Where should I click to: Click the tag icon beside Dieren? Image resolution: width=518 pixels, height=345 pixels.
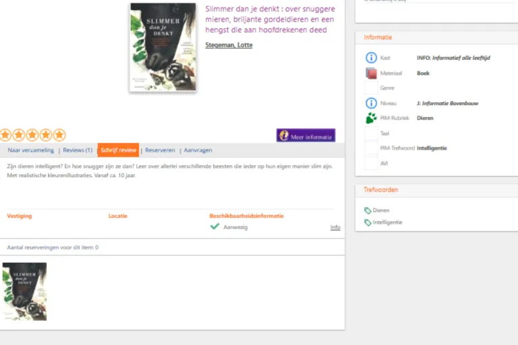(x=368, y=210)
